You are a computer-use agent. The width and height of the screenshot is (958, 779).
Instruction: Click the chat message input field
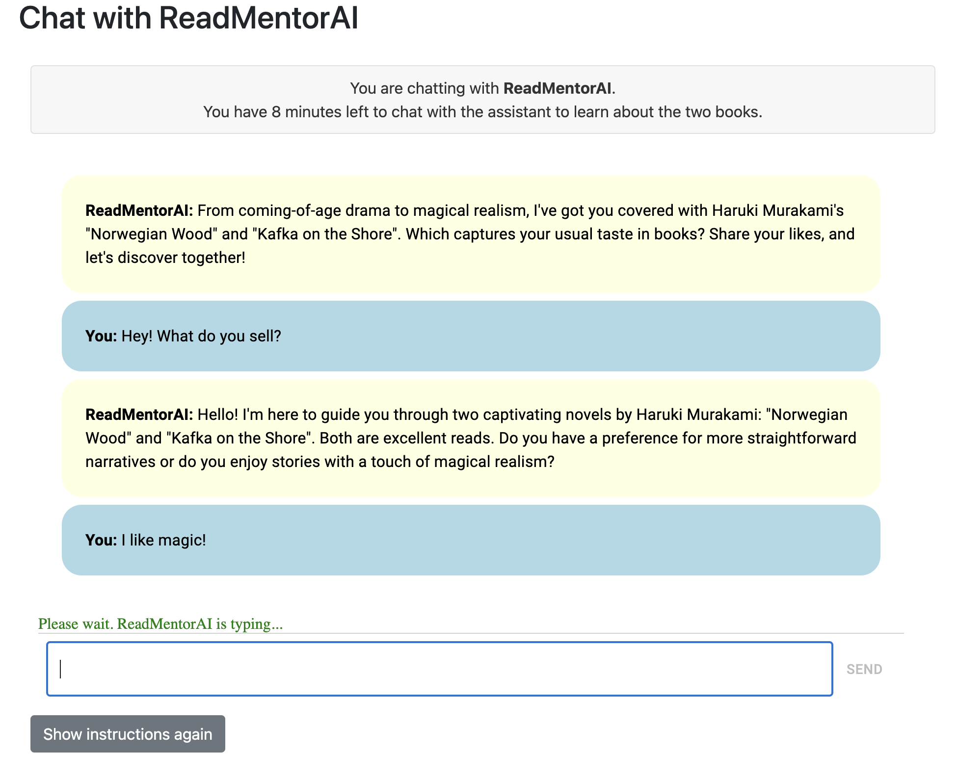(439, 669)
